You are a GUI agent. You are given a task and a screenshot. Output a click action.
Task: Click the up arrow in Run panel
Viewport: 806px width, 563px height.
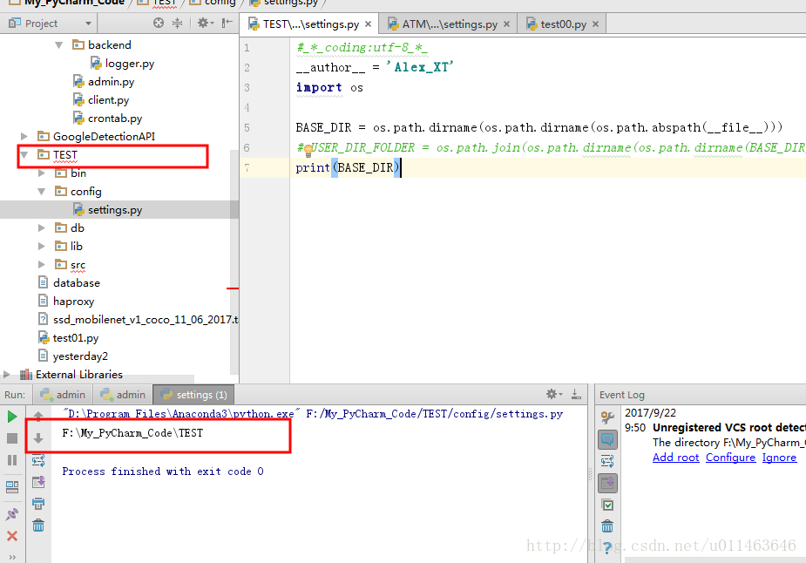click(x=38, y=417)
